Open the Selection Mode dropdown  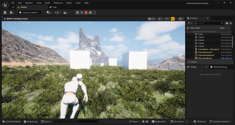coord(30,12)
